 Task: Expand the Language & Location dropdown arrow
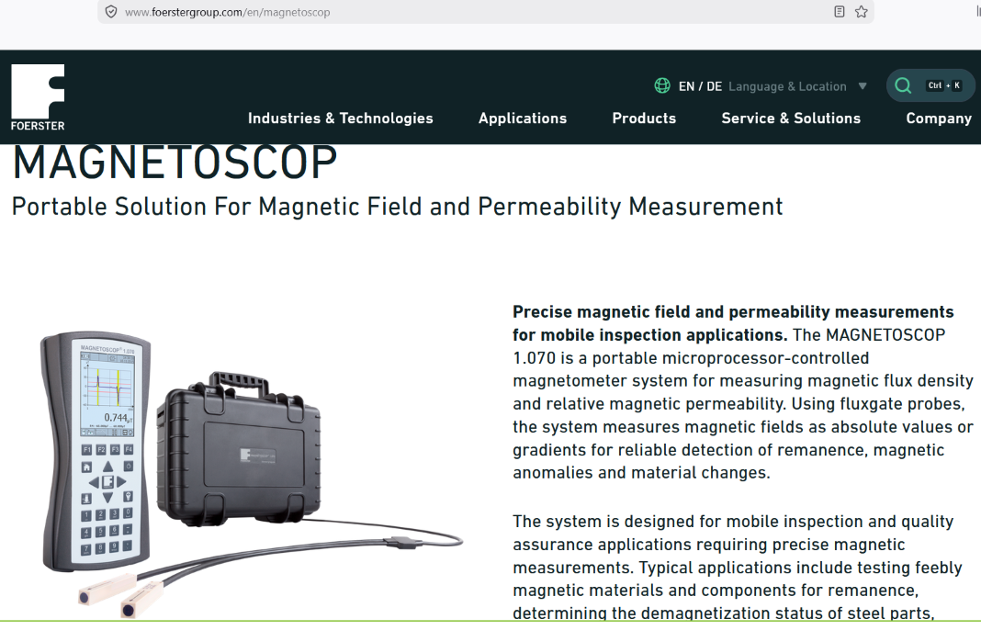863,86
